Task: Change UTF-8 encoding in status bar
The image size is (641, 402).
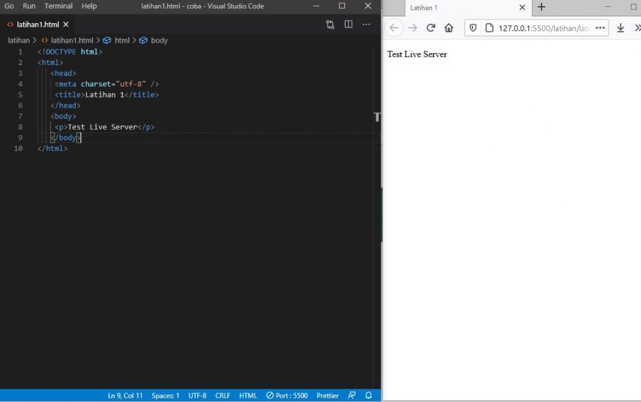Action: coord(197,395)
